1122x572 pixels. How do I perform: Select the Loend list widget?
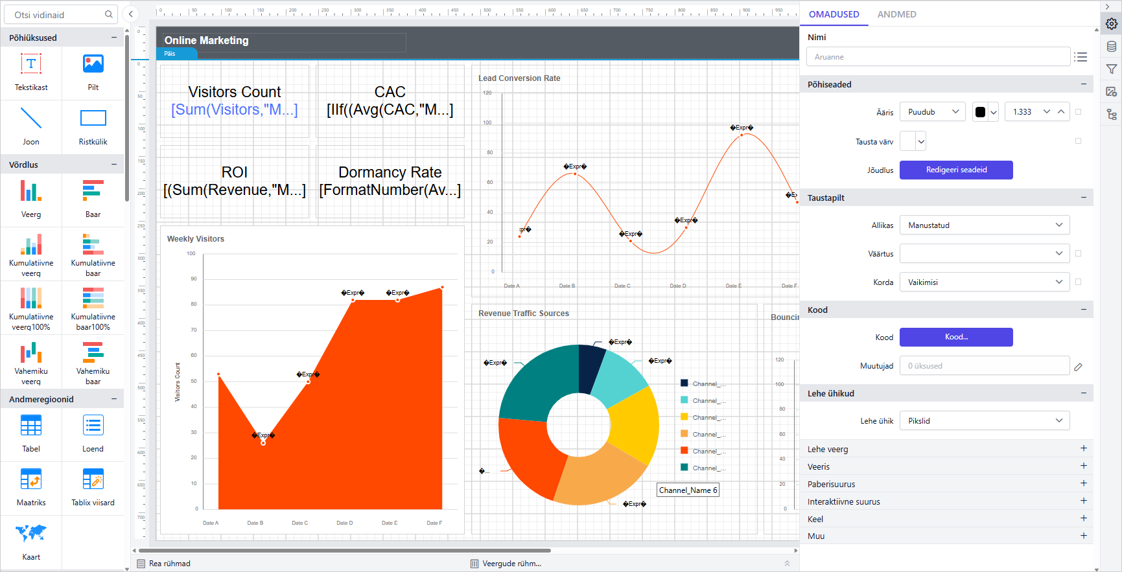(x=93, y=434)
